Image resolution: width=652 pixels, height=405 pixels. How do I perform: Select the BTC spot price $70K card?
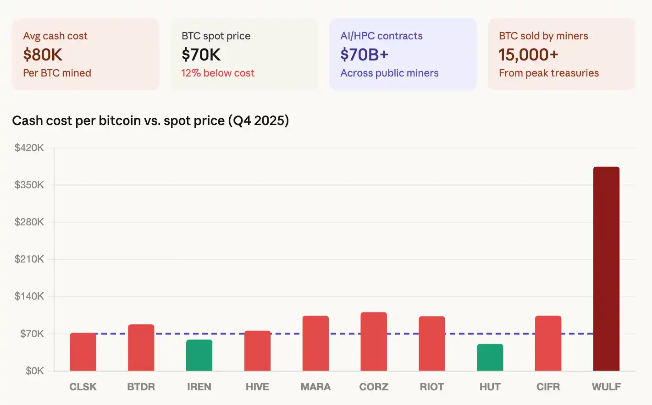[x=244, y=54]
